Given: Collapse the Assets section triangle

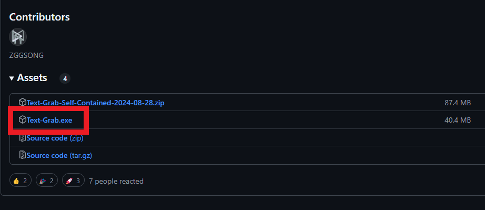Looking at the screenshot, I should pyautogui.click(x=12, y=78).
